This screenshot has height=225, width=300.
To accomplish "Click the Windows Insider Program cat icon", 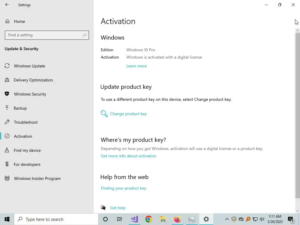I will tap(7, 178).
